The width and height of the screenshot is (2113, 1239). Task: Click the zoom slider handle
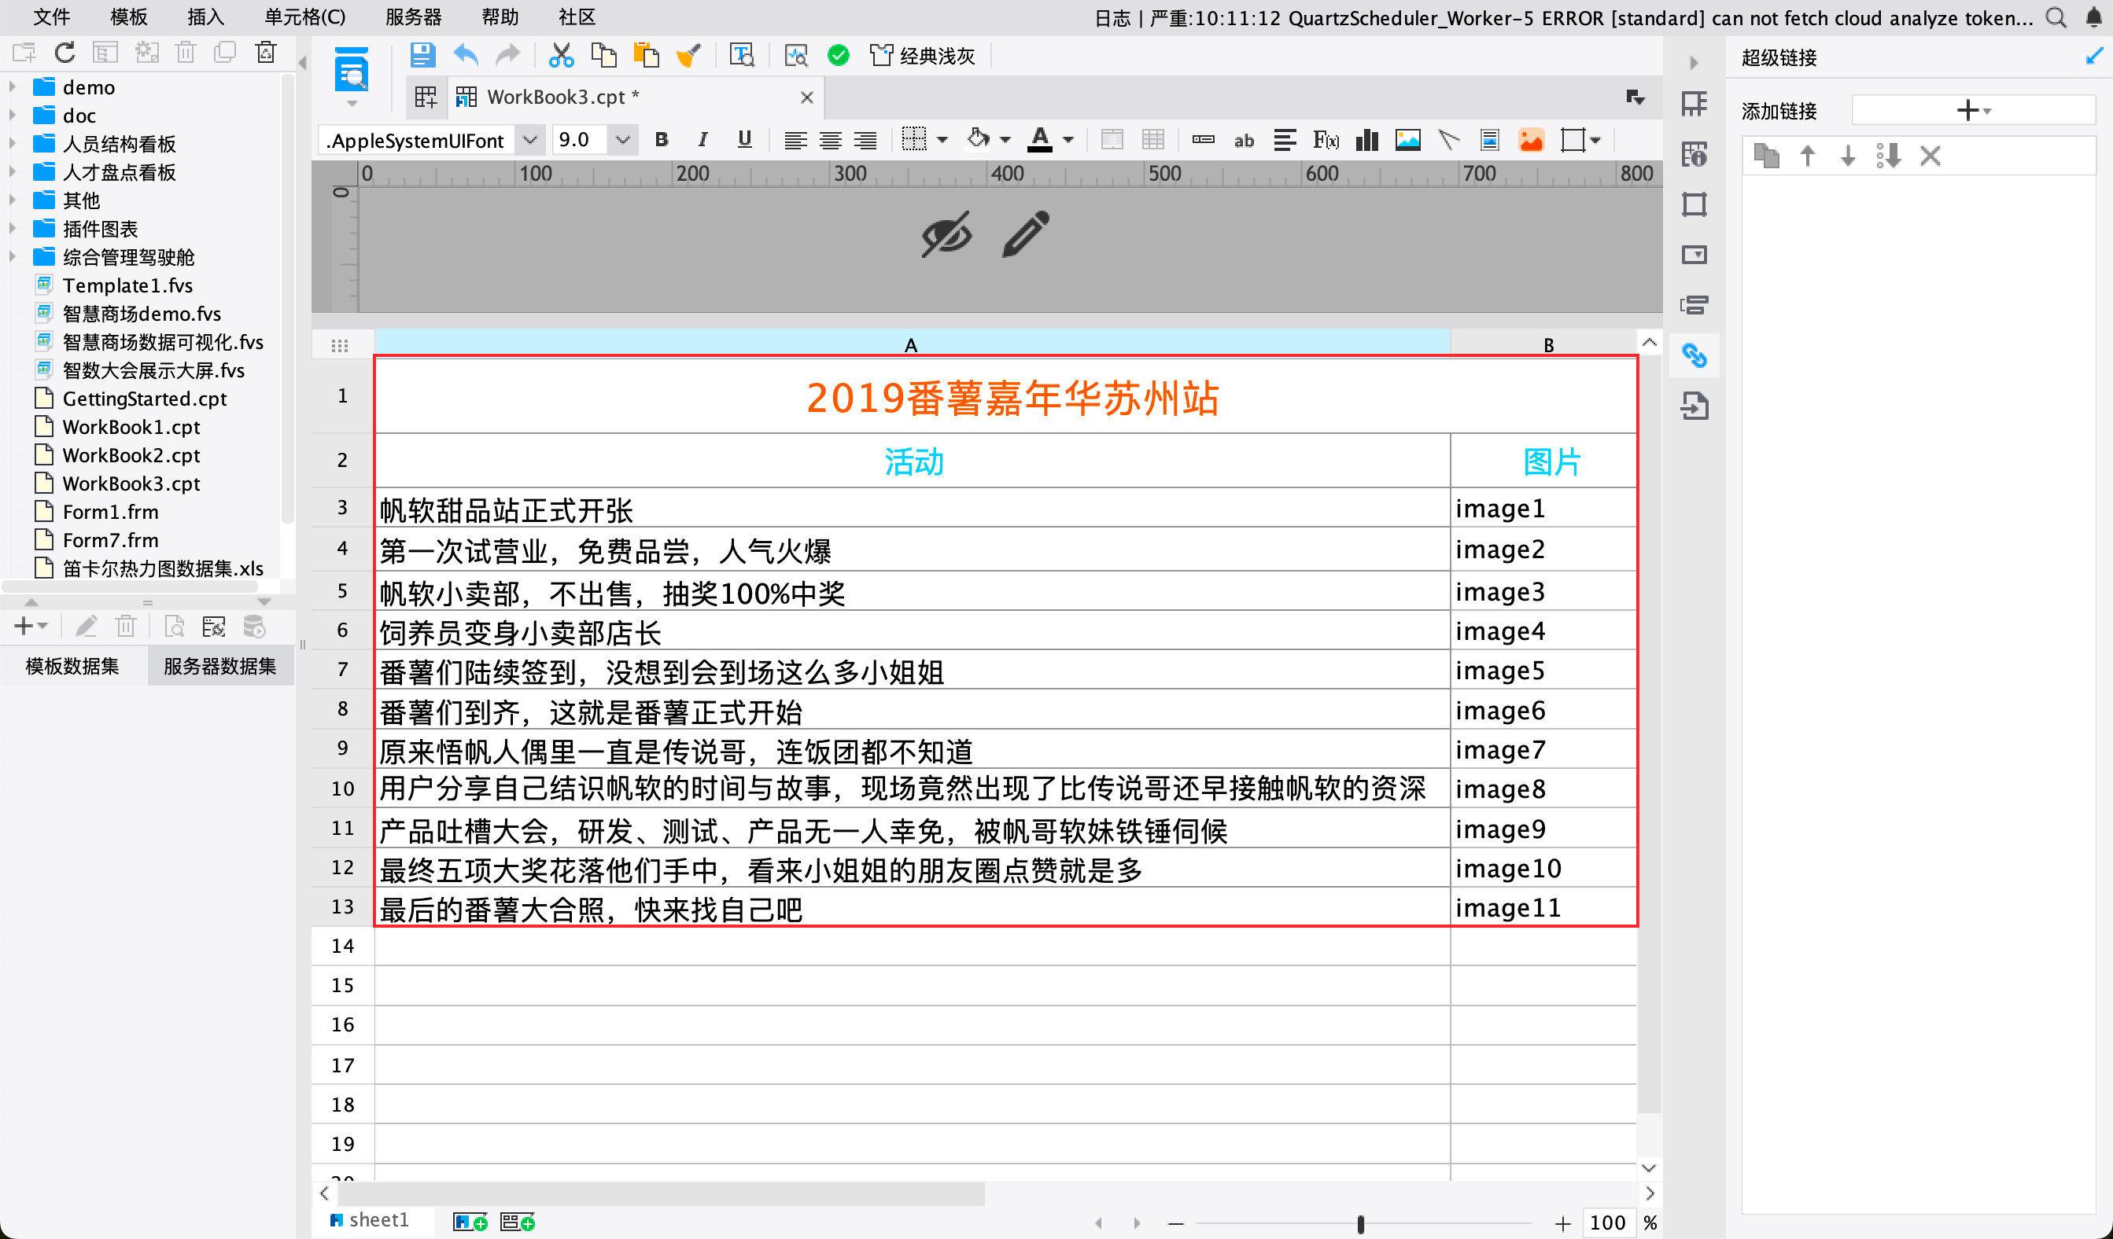(1360, 1224)
